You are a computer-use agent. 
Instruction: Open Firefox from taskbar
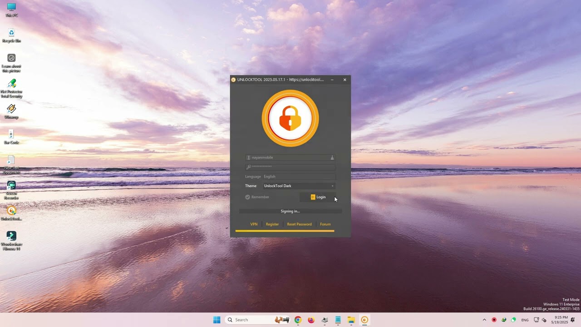(x=311, y=320)
